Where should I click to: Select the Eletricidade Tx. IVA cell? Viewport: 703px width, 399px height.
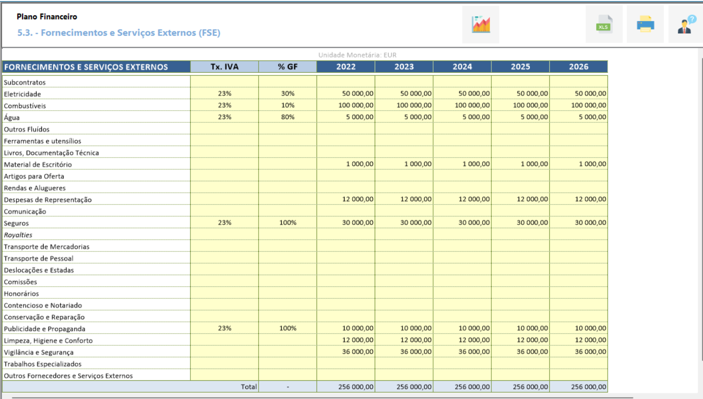[x=225, y=93]
